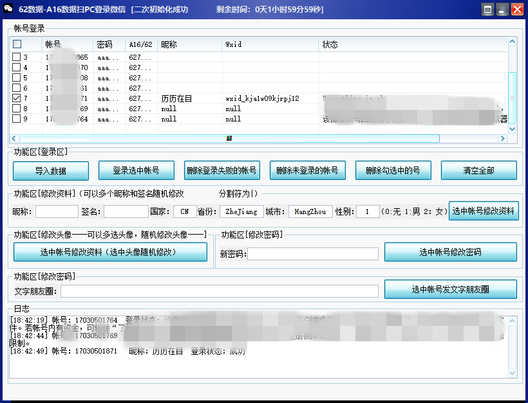Click the application icon in the title bar

coord(8,8)
